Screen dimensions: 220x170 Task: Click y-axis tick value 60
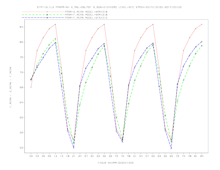(x=21, y=117)
